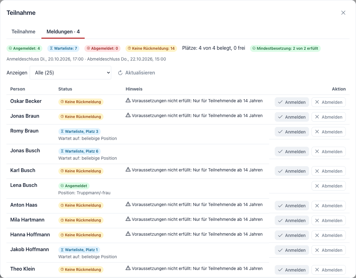This screenshot has height=278, width=356.
Task: Open the Anzeigen filter dropdown
Action: [70, 73]
